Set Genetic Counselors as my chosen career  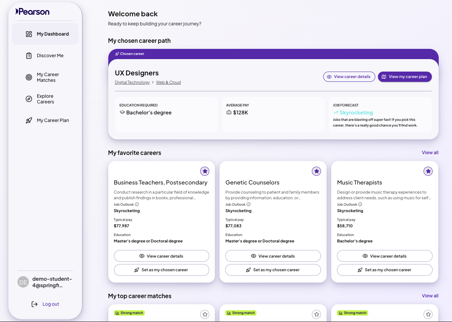tap(273, 270)
